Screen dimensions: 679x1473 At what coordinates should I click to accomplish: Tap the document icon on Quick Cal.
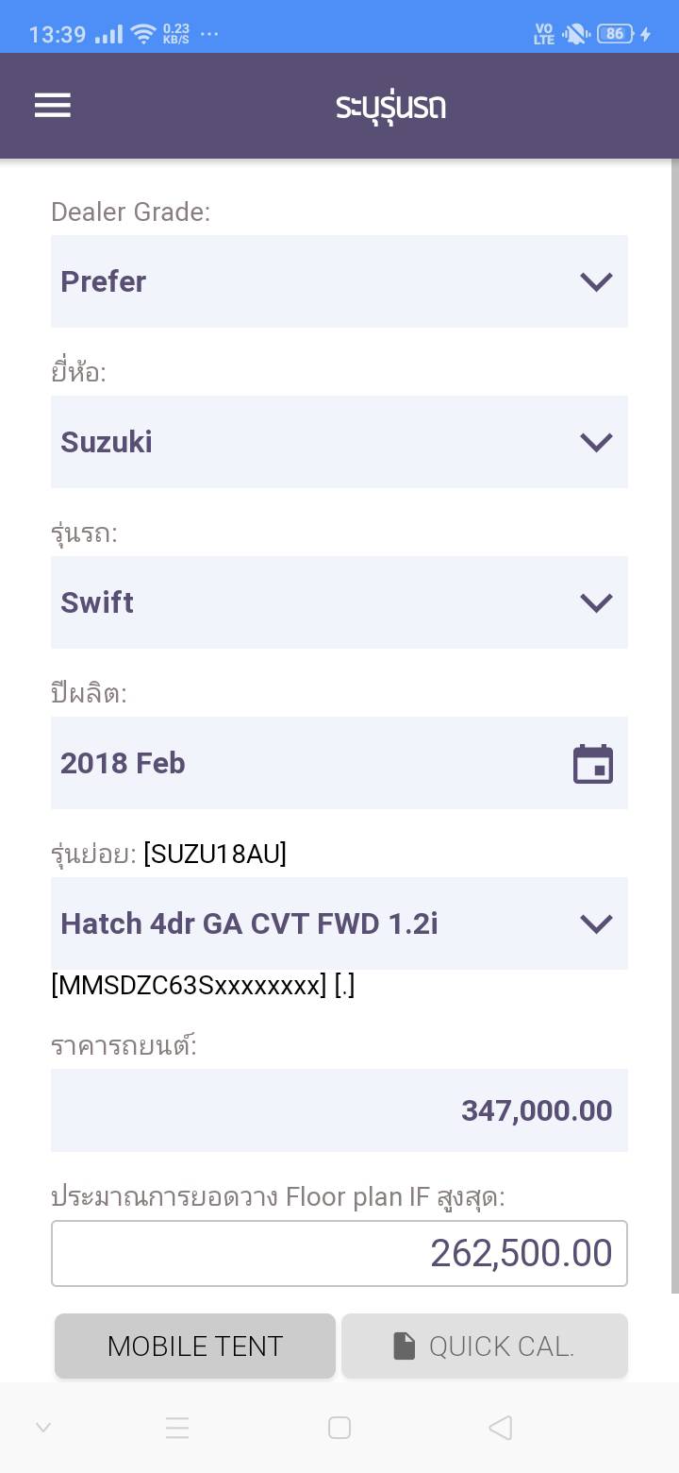click(x=405, y=1346)
